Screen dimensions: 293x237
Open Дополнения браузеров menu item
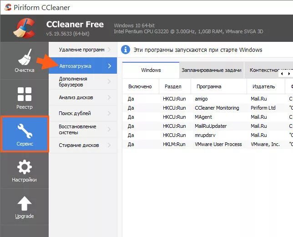[83, 81]
